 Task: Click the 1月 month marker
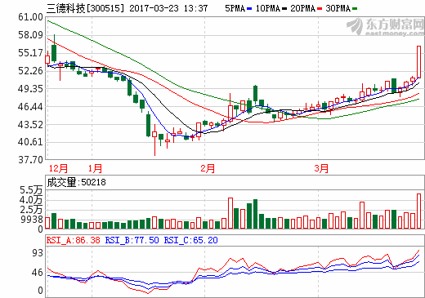(x=95, y=168)
